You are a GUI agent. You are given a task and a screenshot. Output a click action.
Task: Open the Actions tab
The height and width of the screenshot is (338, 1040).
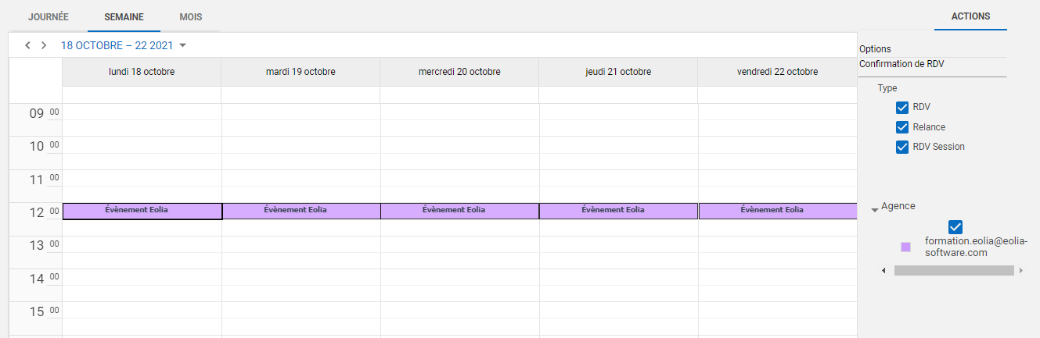pyautogui.click(x=970, y=16)
